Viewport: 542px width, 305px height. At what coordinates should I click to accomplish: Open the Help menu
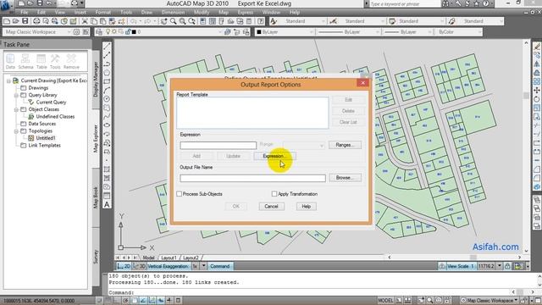click(295, 12)
